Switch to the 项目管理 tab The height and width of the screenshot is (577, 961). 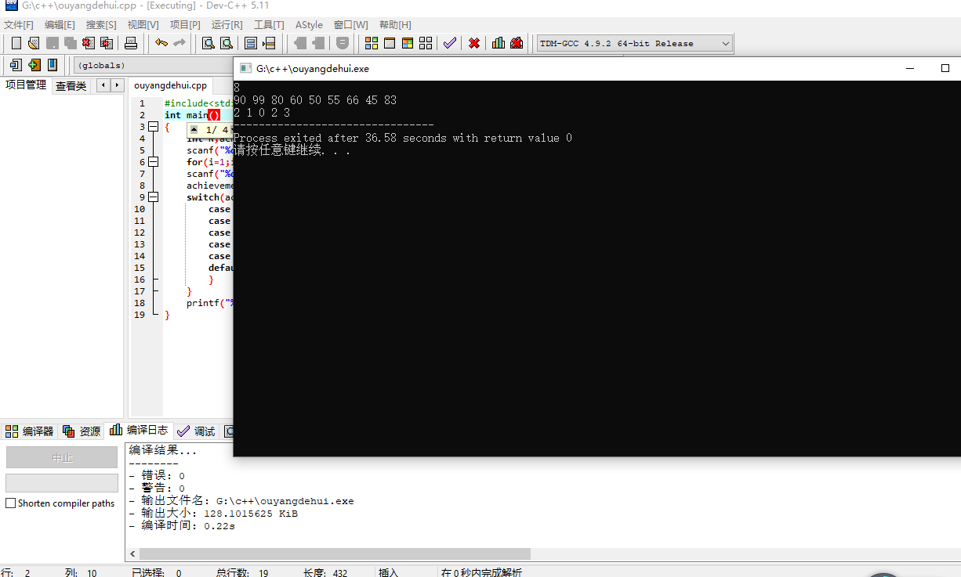point(26,85)
